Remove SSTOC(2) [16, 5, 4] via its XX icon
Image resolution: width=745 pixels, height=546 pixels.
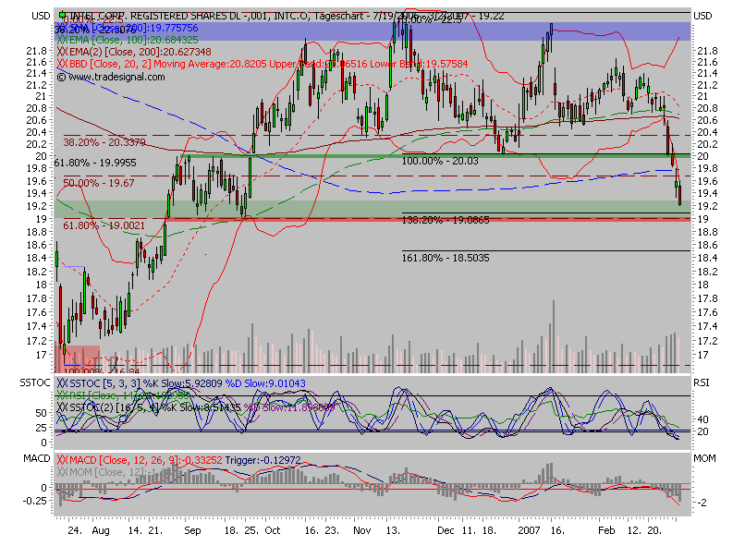62,406
